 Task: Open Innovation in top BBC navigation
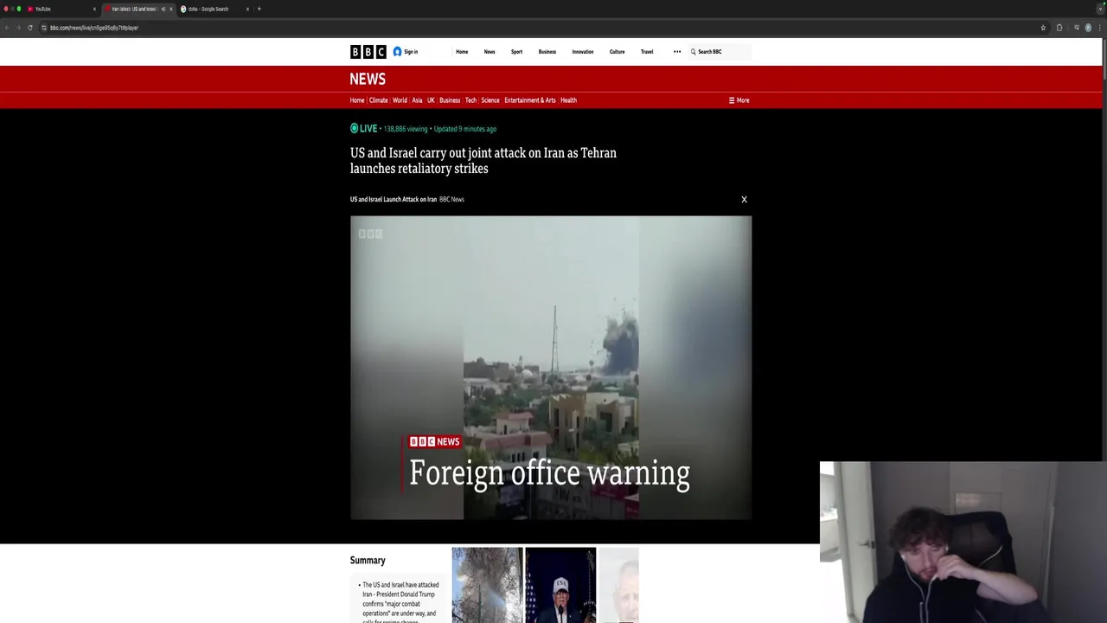tap(583, 52)
